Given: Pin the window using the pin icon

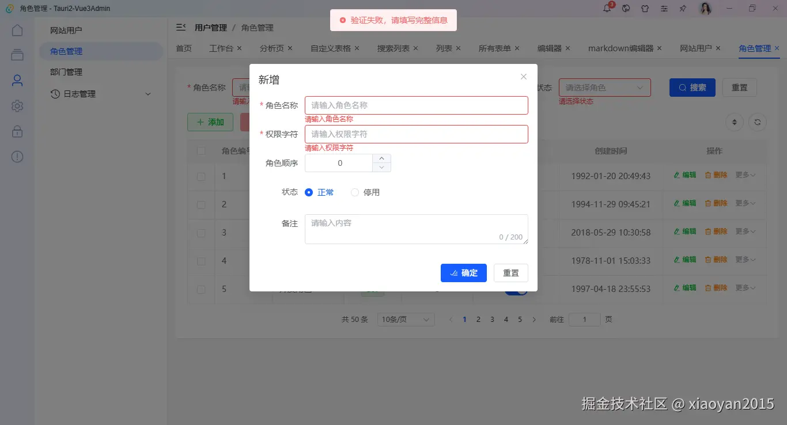Looking at the screenshot, I should coord(683,9).
